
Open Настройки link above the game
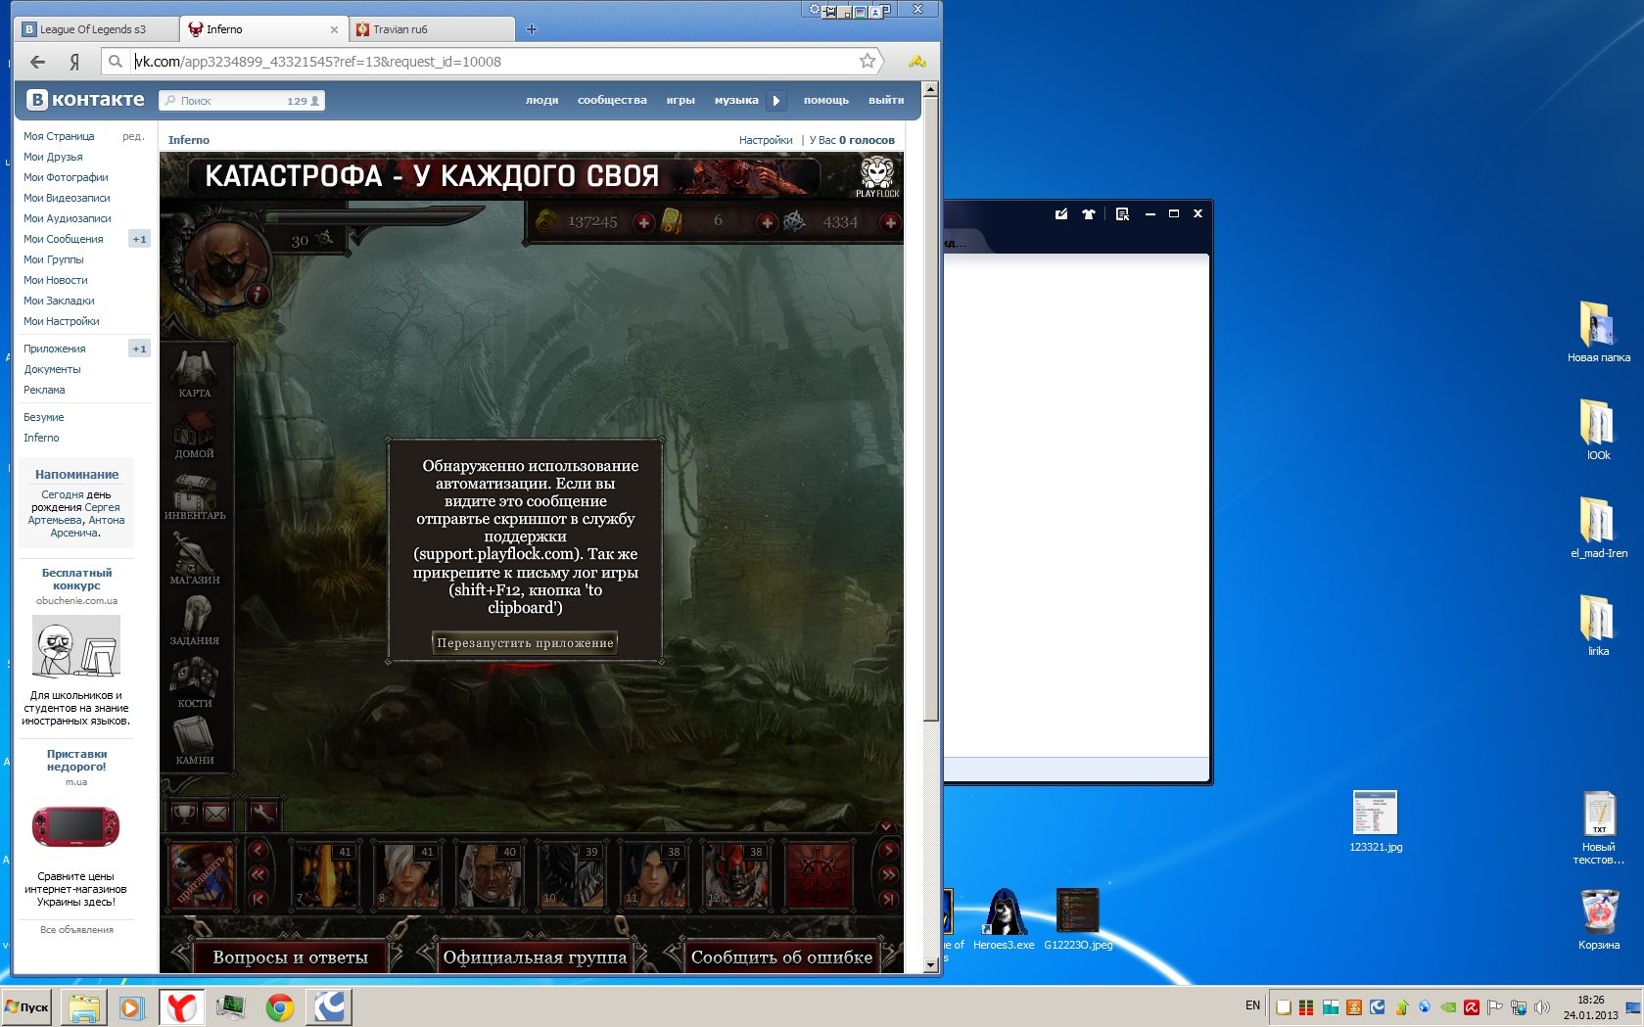[766, 140]
